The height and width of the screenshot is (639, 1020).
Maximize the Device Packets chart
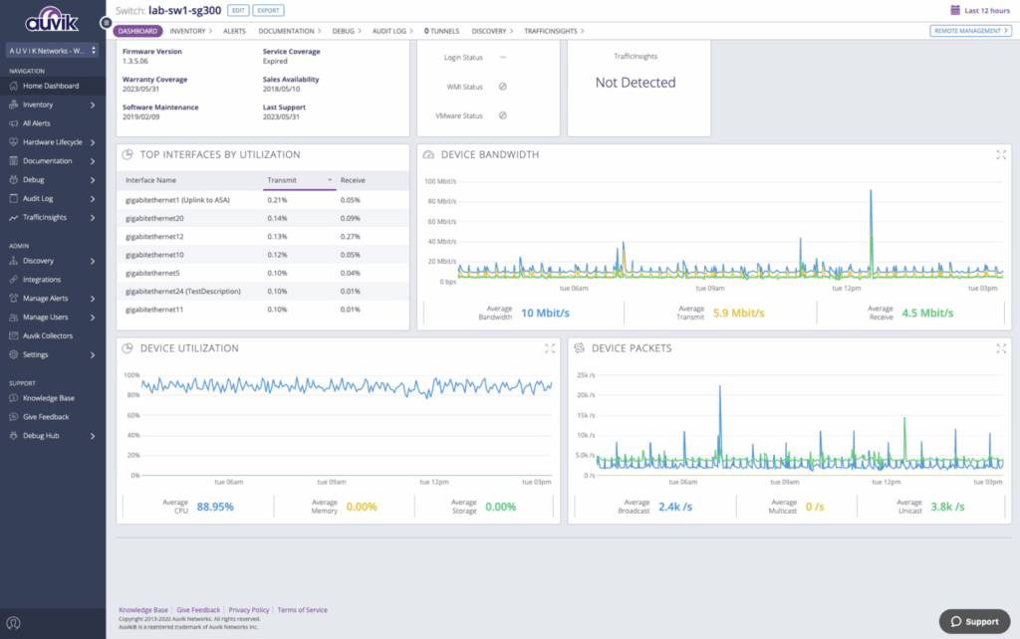1001,348
